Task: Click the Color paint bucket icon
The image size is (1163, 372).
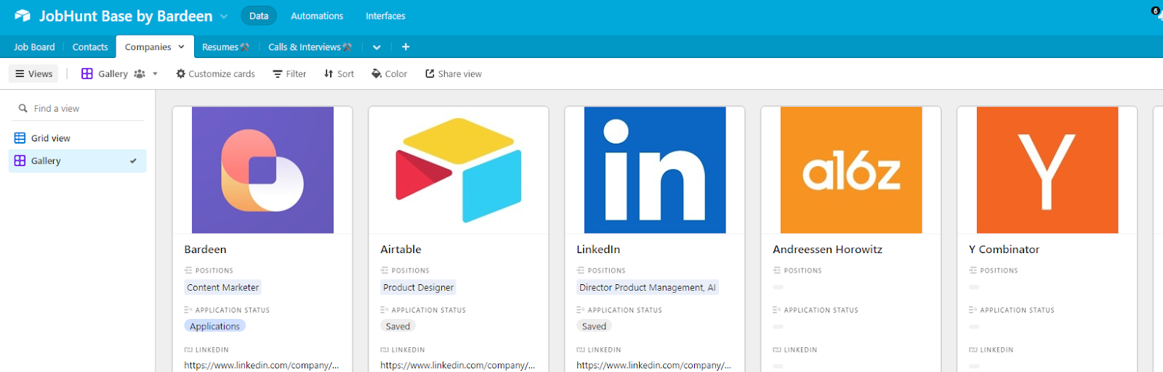Action: [377, 74]
